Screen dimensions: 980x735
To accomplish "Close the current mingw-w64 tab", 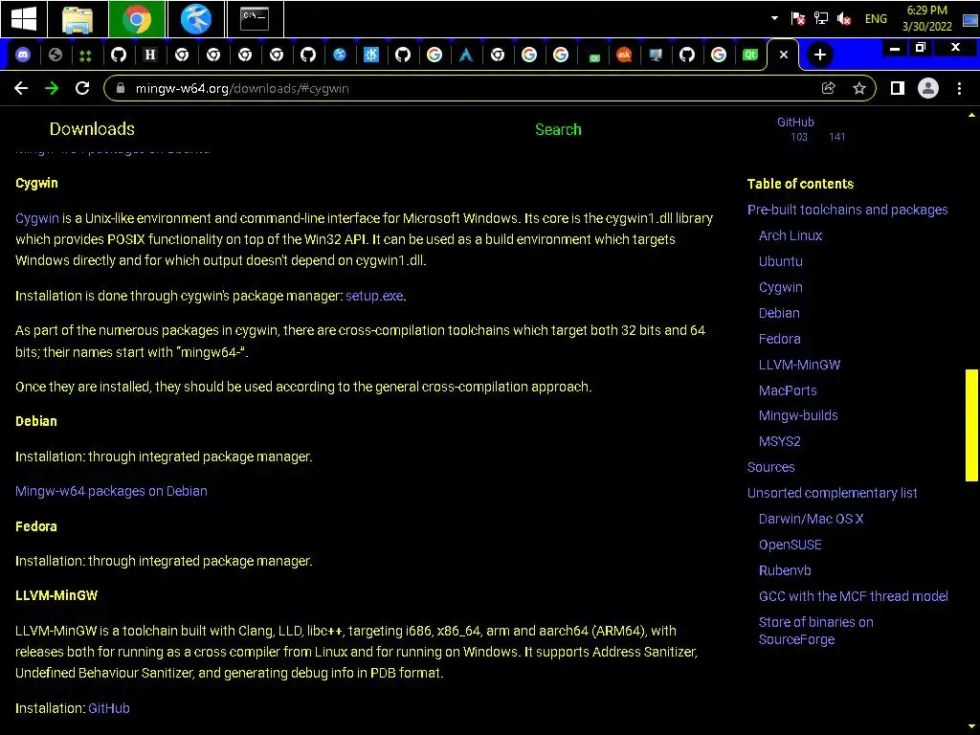I will tap(784, 55).
